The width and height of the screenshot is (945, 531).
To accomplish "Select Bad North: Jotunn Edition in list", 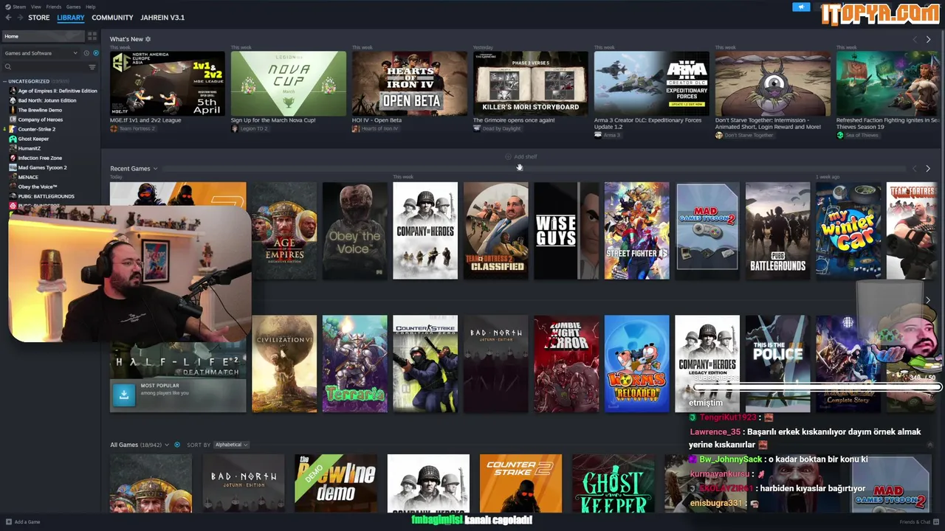I will pyautogui.click(x=47, y=100).
